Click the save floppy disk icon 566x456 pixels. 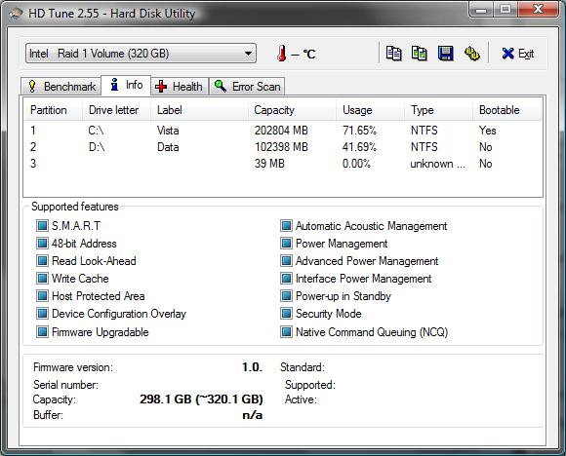445,54
